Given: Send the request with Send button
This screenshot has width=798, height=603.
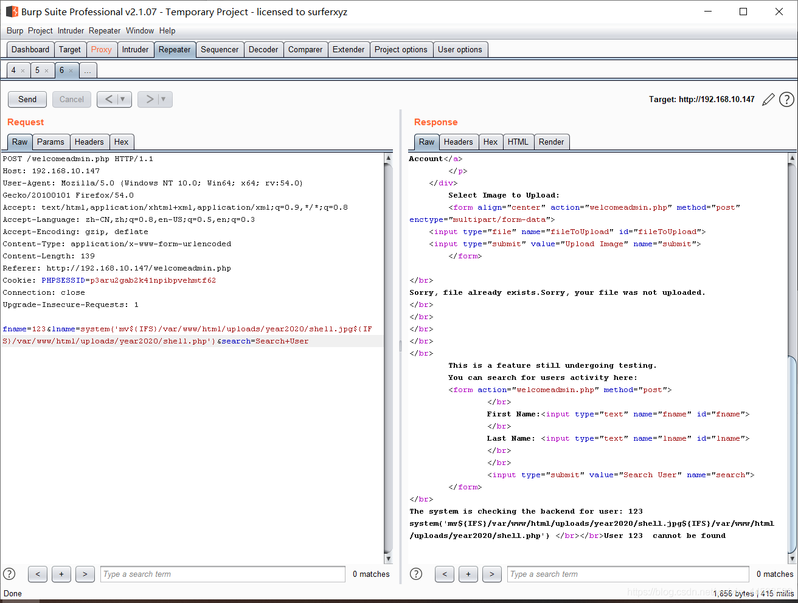Looking at the screenshot, I should [x=27, y=99].
